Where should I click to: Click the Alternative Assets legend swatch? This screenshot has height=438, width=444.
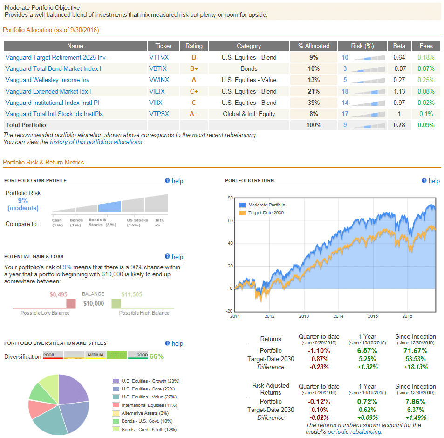(x=116, y=413)
